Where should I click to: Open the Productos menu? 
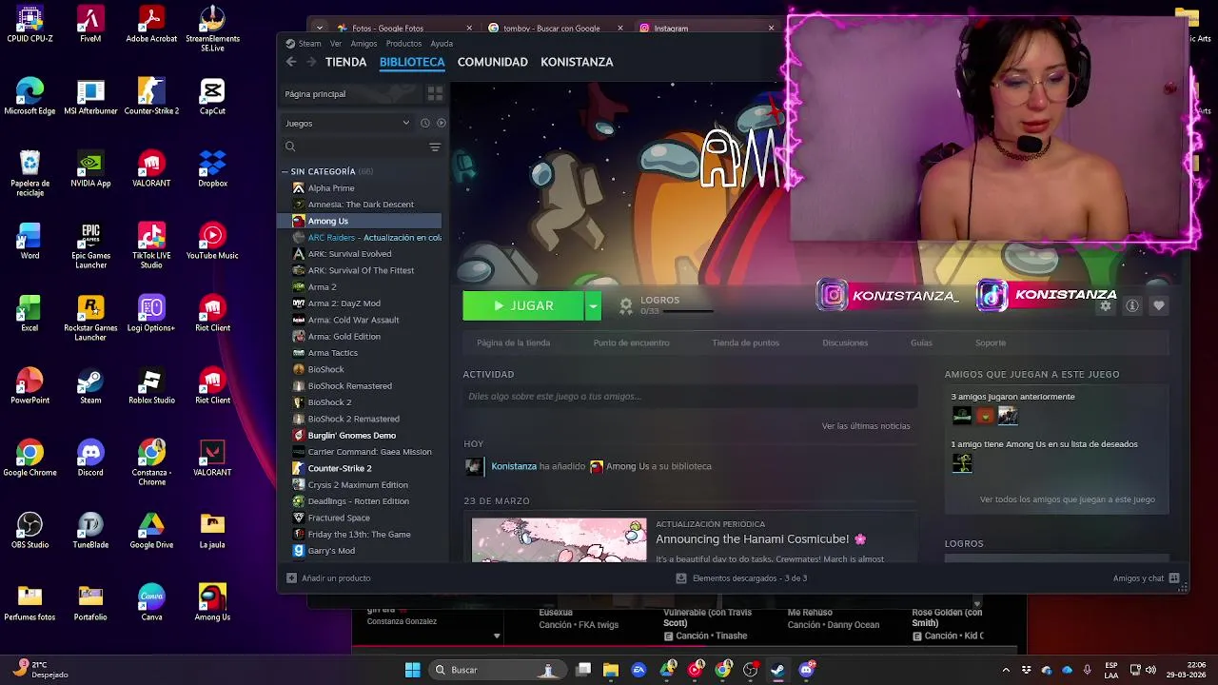pyautogui.click(x=403, y=43)
